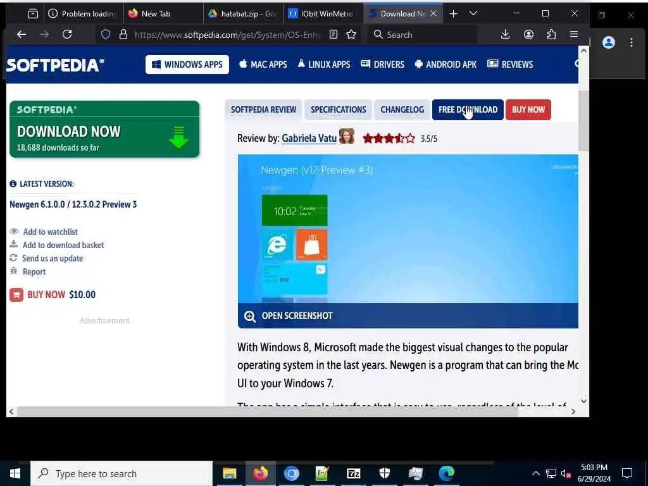The width and height of the screenshot is (648, 486).
Task: Click the Report link
Action: (x=34, y=271)
